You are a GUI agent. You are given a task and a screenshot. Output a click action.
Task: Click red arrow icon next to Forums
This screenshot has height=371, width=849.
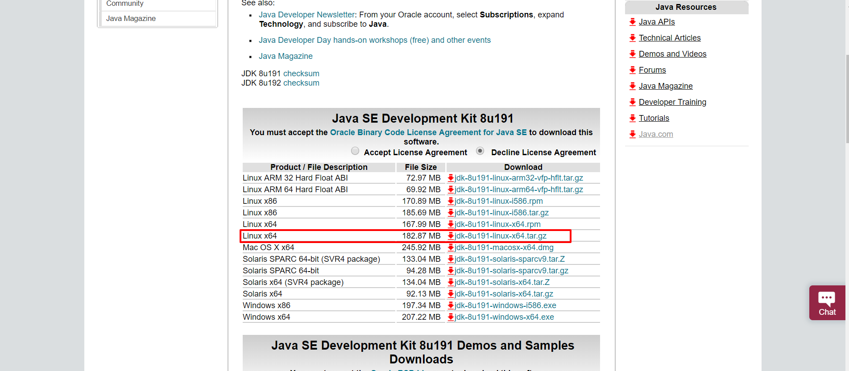(633, 70)
